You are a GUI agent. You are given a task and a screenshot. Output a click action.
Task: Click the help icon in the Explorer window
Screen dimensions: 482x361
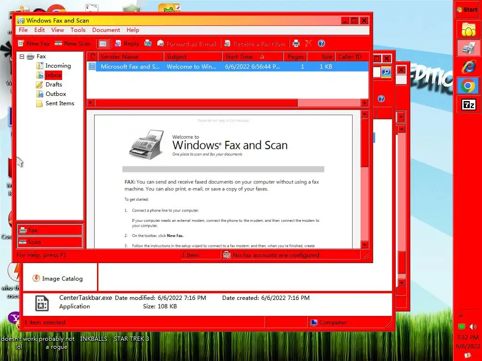tap(381, 99)
